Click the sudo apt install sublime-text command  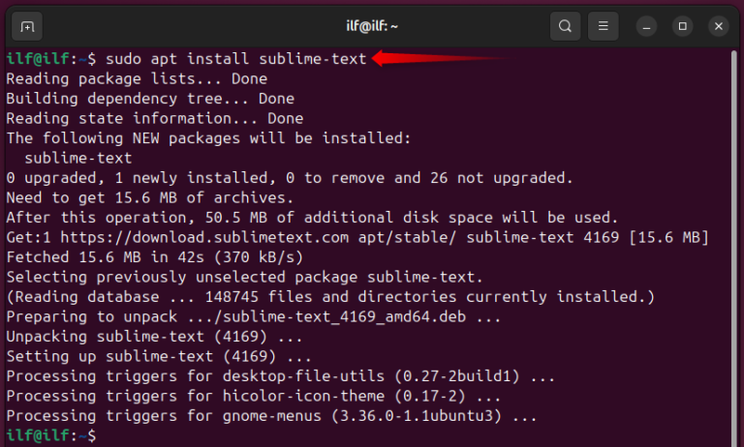tap(236, 59)
